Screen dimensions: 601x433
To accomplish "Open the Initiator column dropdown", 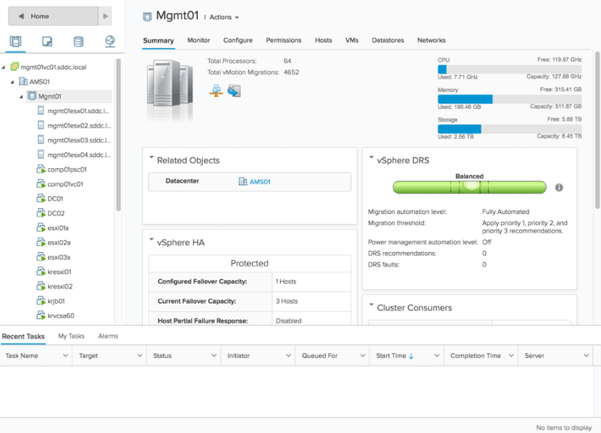I will (x=288, y=356).
